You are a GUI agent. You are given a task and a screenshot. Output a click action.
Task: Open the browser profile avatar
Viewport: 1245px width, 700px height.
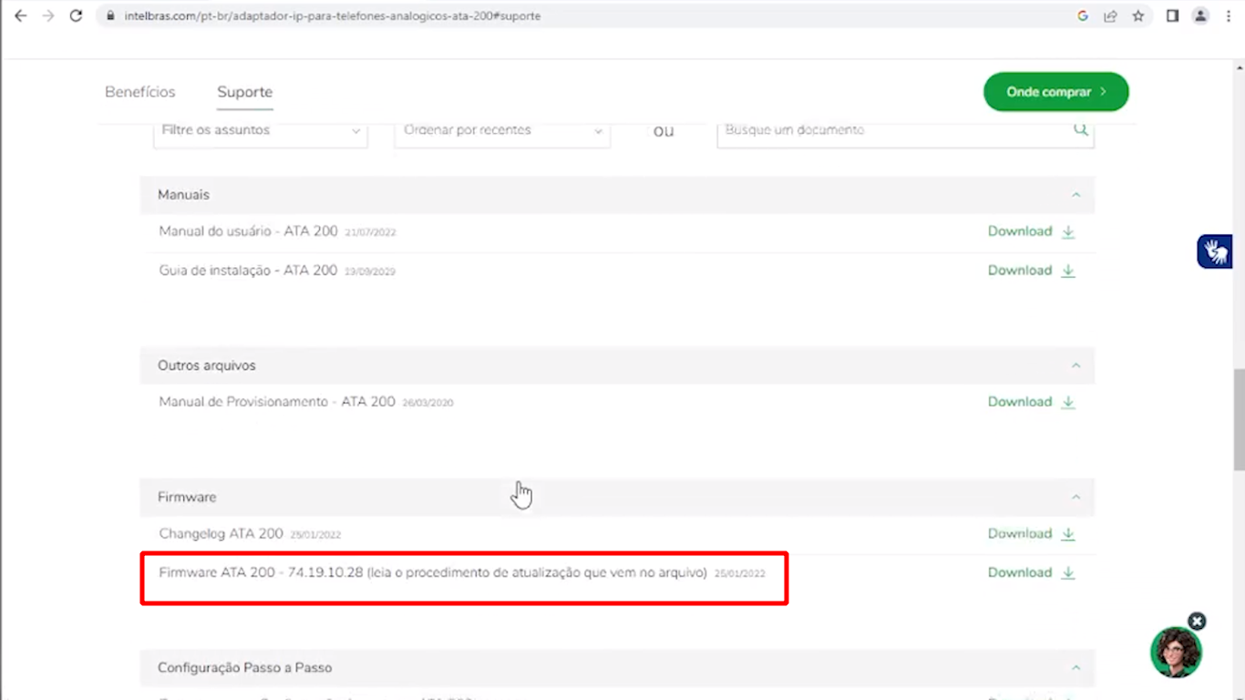tap(1201, 15)
